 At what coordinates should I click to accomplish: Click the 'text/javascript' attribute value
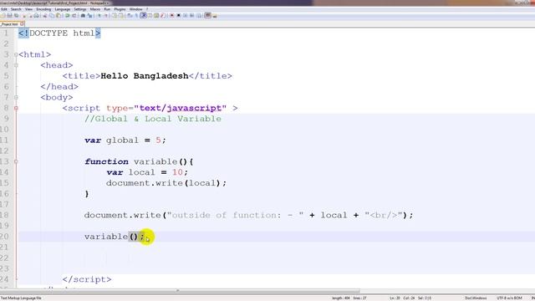point(181,108)
